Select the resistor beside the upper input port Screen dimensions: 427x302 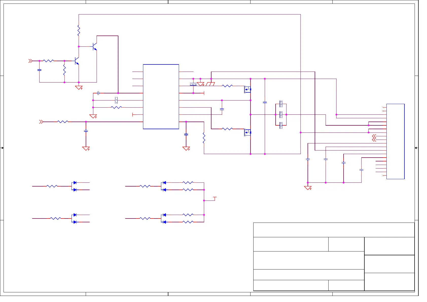point(48,61)
